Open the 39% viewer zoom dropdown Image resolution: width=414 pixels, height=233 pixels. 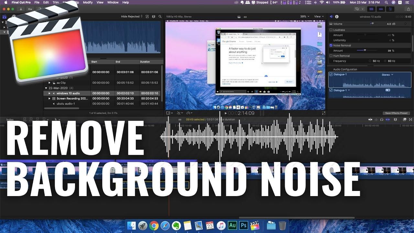(305, 17)
